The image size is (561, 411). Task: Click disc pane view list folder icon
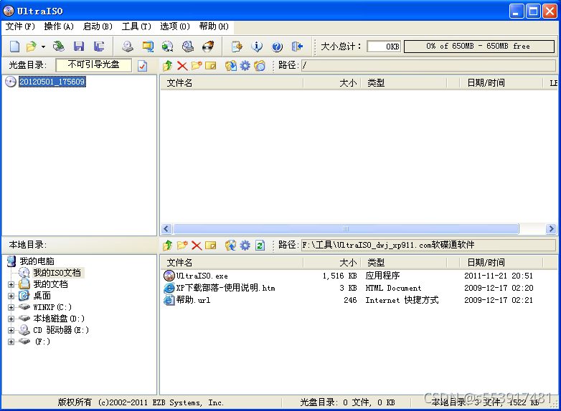260,66
